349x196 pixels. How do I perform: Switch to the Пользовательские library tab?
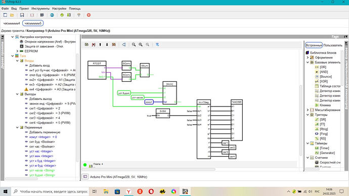(x=333, y=45)
